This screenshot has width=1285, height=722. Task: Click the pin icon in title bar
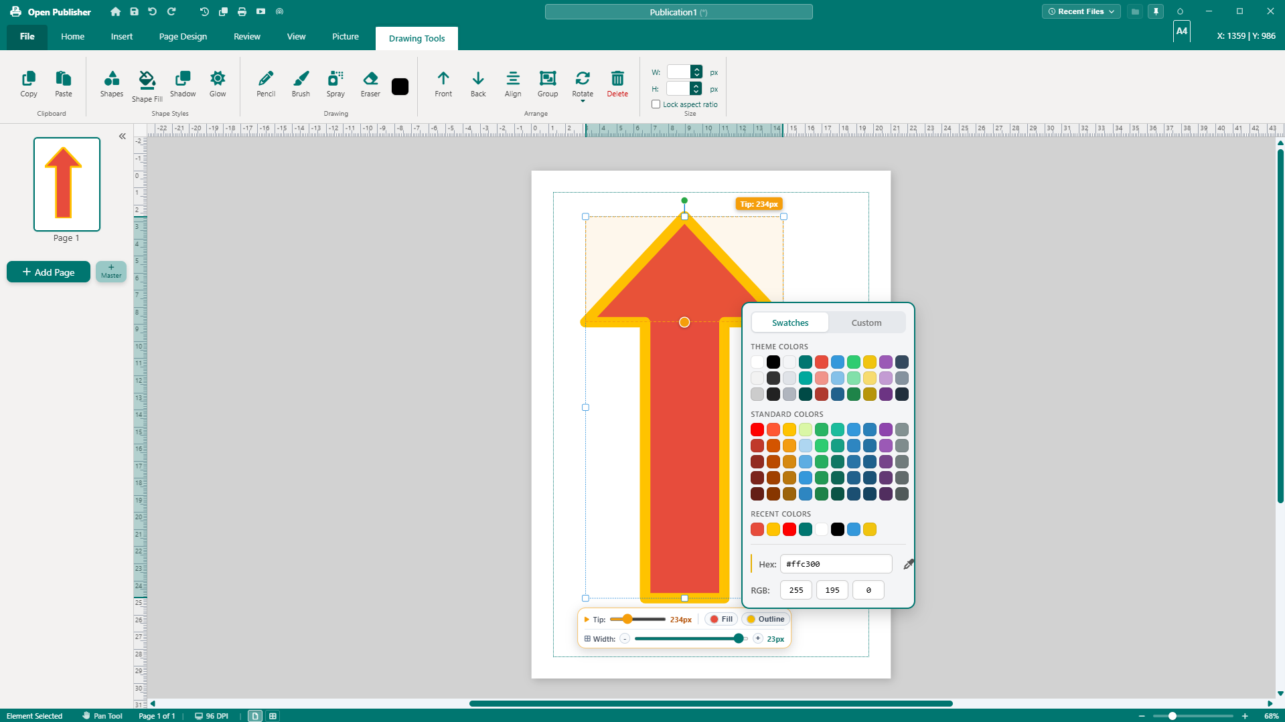click(1156, 11)
